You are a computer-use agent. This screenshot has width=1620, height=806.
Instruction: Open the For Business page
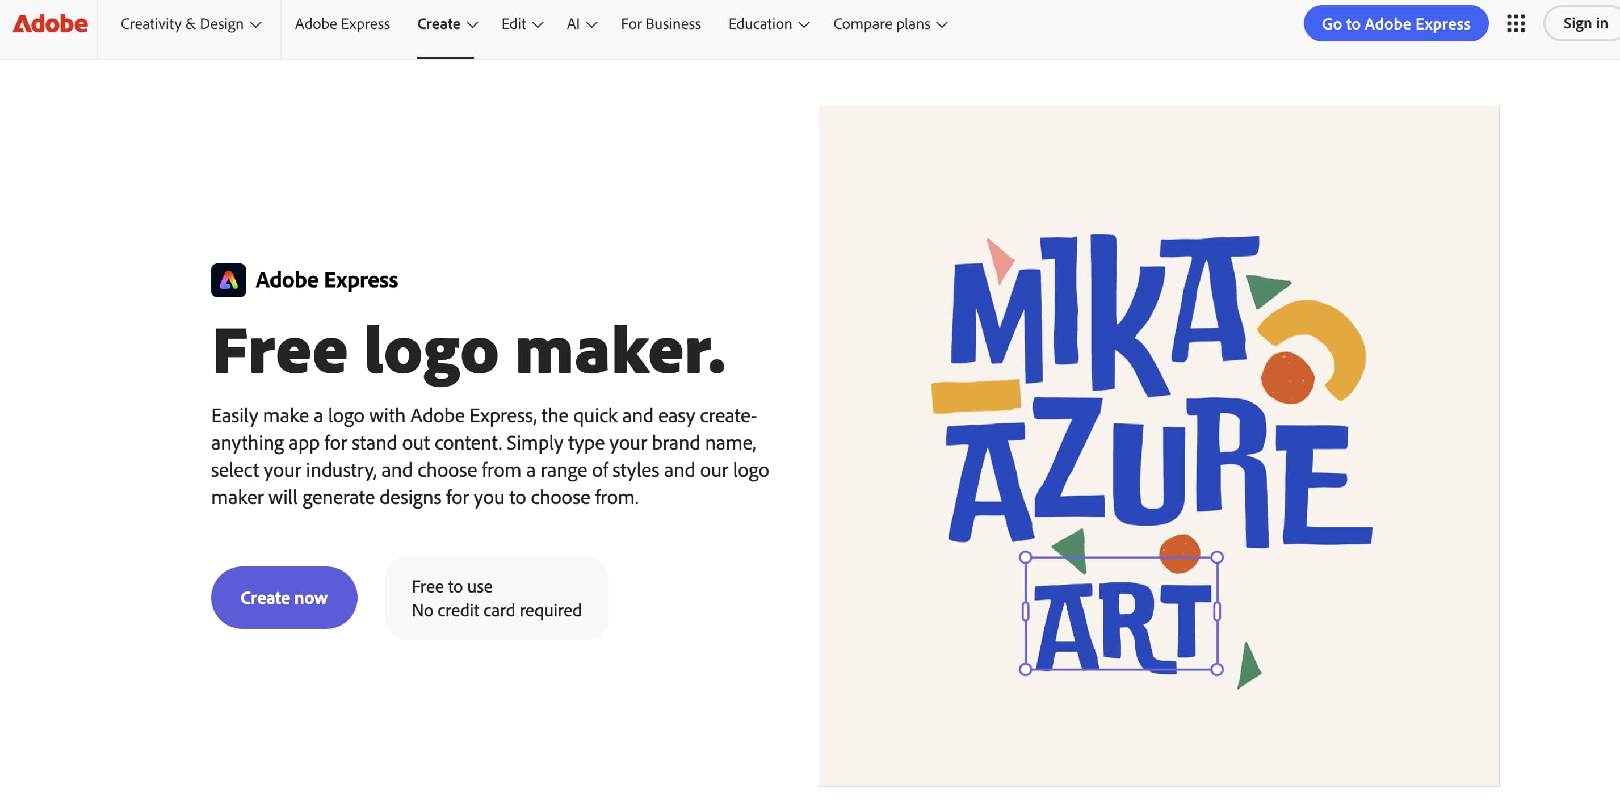point(660,24)
